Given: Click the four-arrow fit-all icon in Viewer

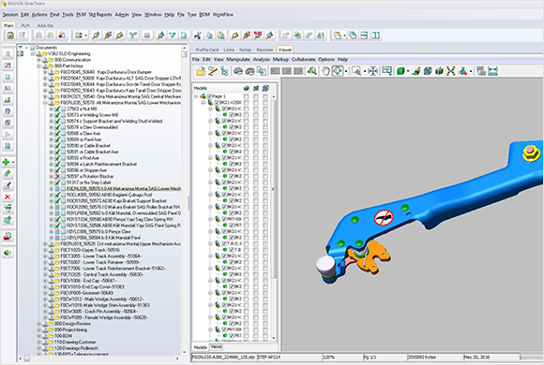Looking at the screenshot, I should [373, 71].
